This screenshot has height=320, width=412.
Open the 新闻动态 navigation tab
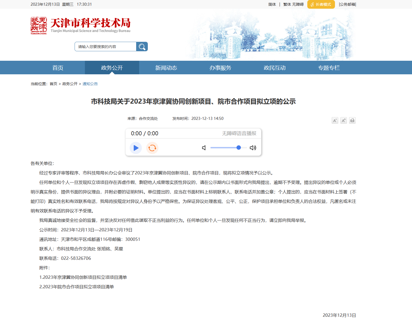tap(166, 68)
